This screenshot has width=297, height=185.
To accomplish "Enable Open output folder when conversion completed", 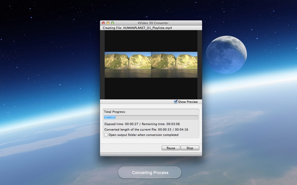I will pyautogui.click(x=106, y=135).
